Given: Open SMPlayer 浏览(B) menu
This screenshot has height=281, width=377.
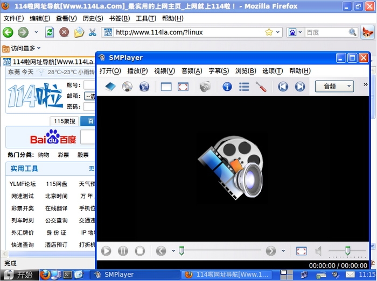Looking at the screenshot, I should [x=246, y=71].
